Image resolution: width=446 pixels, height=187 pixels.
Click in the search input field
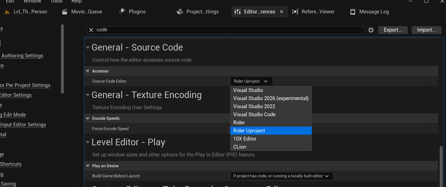click(x=227, y=30)
